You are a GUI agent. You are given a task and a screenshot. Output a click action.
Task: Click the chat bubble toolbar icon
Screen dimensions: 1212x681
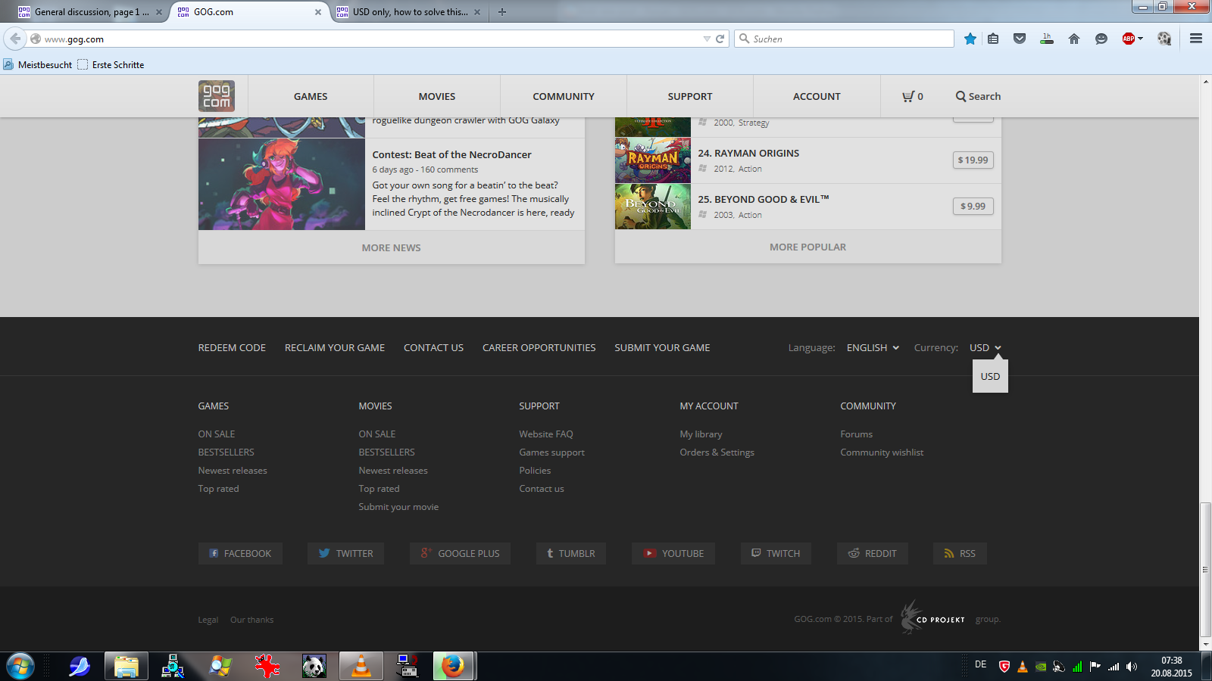click(x=1101, y=39)
